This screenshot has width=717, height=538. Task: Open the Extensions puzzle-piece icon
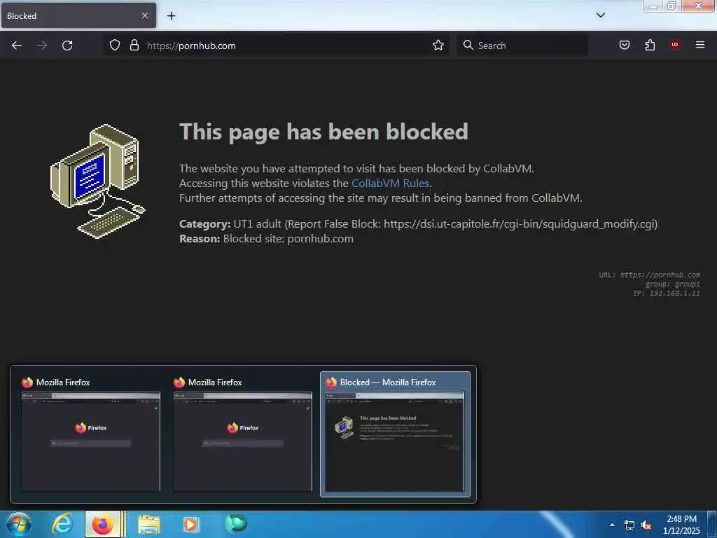[650, 45]
